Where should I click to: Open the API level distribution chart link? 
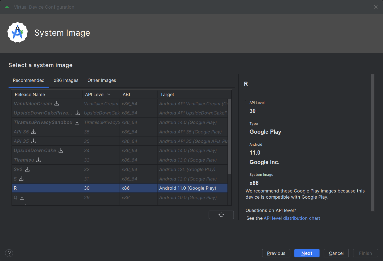(x=292, y=218)
